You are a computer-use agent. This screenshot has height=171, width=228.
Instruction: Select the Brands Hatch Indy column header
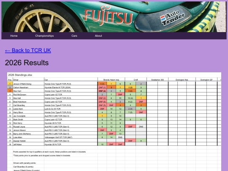click(x=111, y=80)
